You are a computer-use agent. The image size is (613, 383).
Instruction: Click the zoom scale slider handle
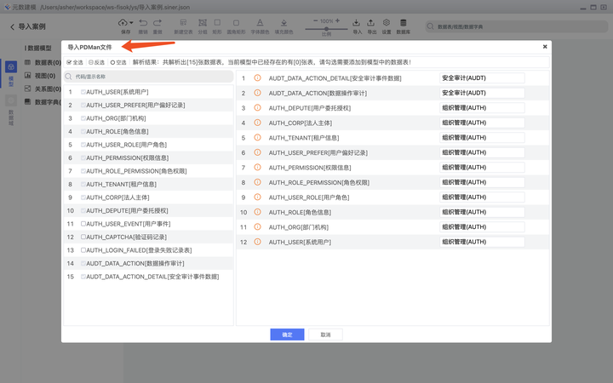pyautogui.click(x=326, y=29)
